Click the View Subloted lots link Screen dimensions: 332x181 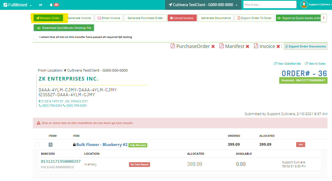pyautogui.click(x=287, y=64)
